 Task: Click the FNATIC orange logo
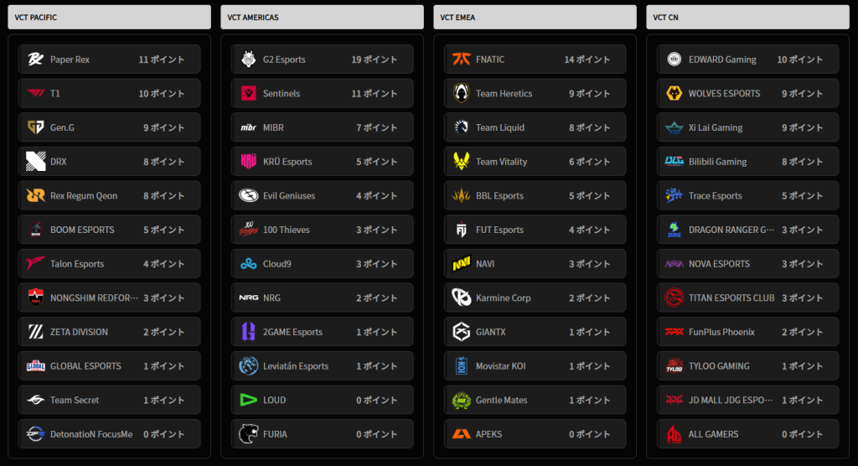click(462, 60)
